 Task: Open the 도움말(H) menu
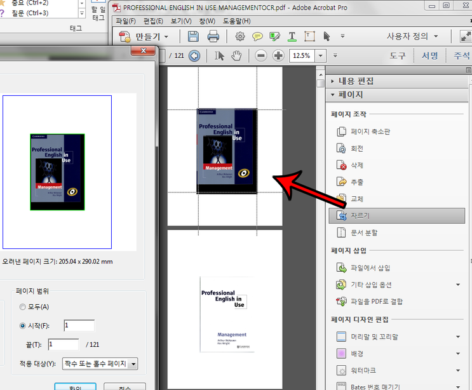pos(236,21)
